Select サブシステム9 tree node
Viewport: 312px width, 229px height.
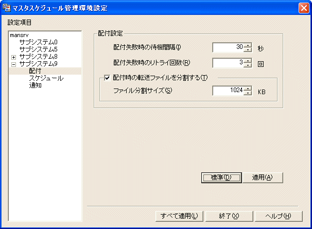coord(38,64)
